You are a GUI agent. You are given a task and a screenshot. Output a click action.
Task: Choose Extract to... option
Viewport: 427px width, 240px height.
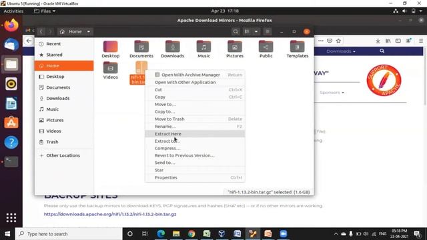195,141
